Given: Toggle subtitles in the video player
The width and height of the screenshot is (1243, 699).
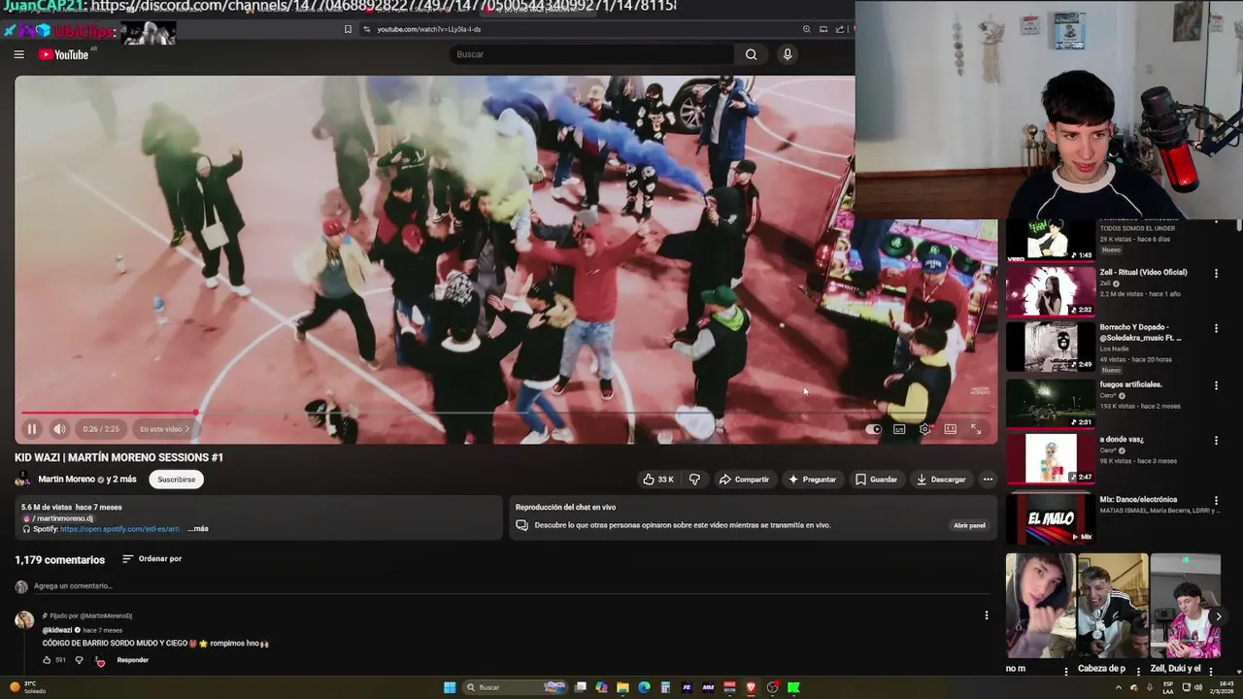Looking at the screenshot, I should (899, 429).
